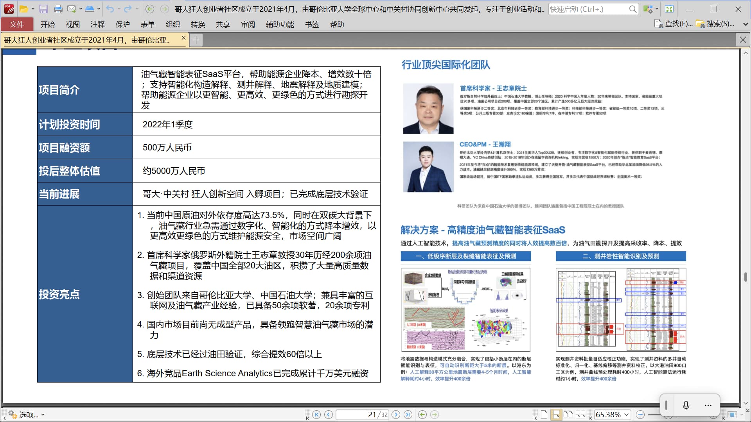
Task: Expand the email send dropdown arrow
Action: click(x=81, y=9)
